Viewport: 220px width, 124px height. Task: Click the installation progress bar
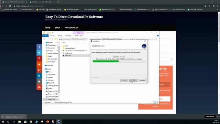click(119, 61)
